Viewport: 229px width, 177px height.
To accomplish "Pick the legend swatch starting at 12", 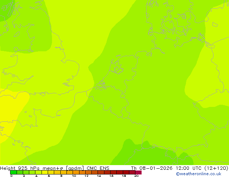I will [88, 172].
